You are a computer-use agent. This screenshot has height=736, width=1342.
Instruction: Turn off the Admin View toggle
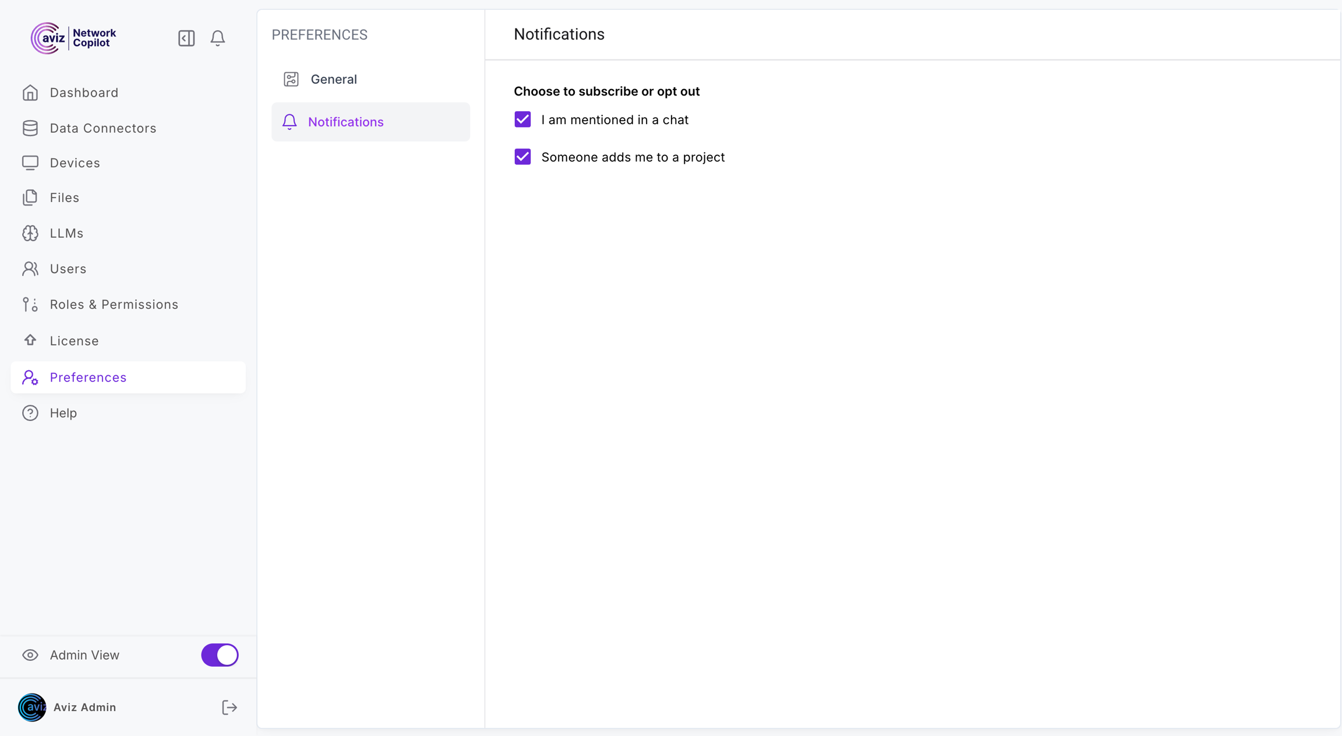(x=220, y=655)
